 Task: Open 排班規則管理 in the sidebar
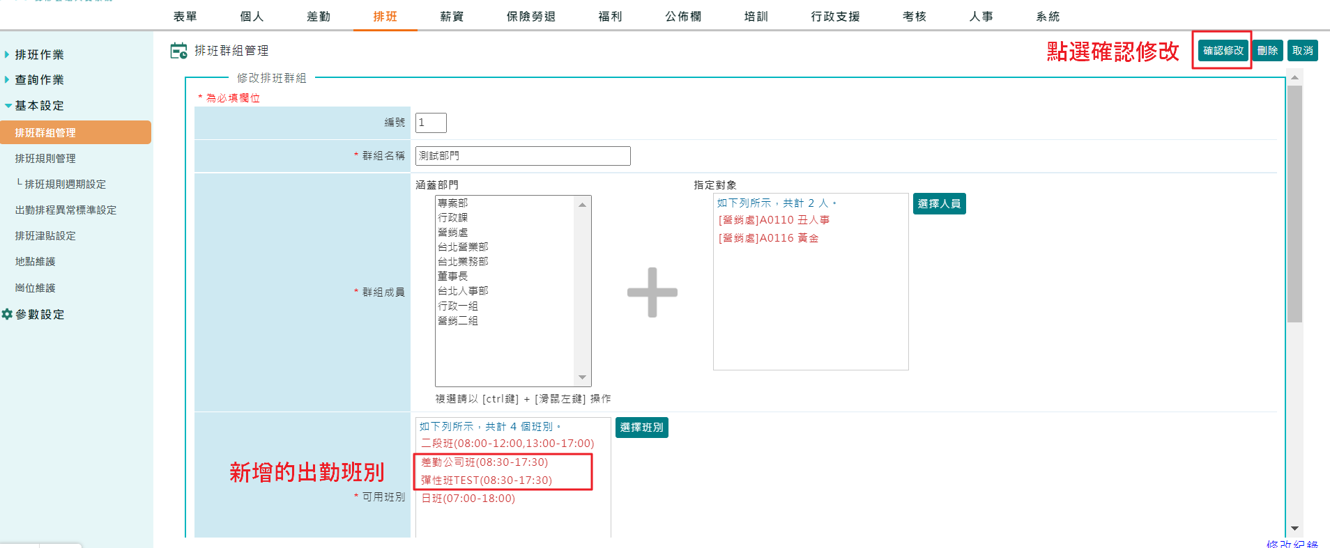(45, 159)
